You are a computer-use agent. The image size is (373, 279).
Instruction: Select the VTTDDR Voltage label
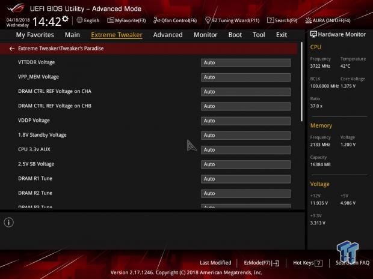pos(36,62)
